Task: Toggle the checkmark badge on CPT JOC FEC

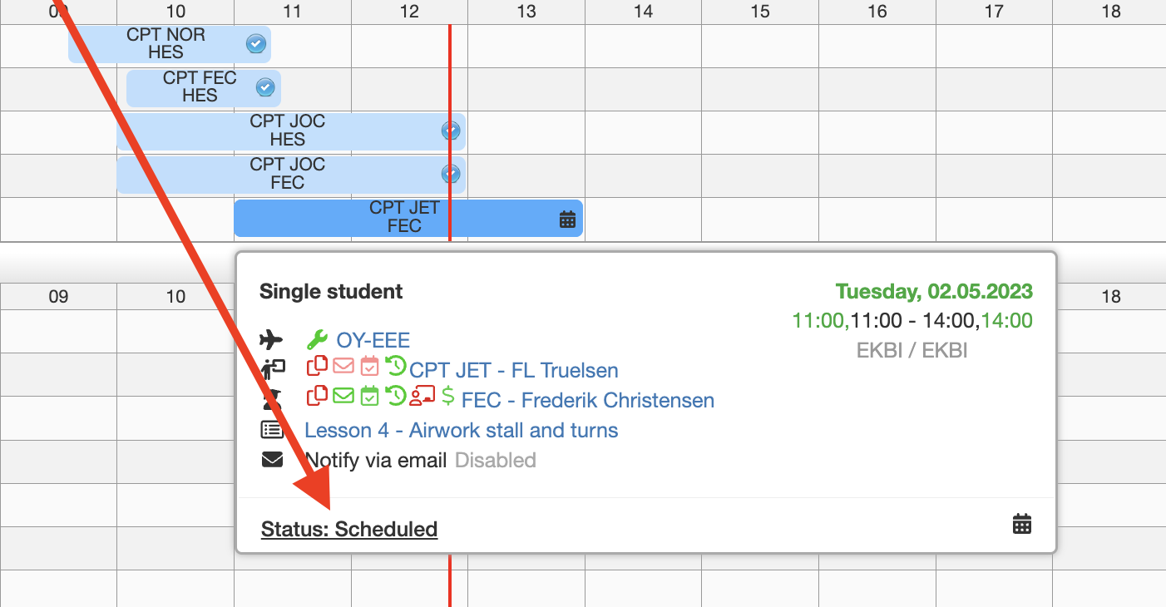Action: click(451, 175)
